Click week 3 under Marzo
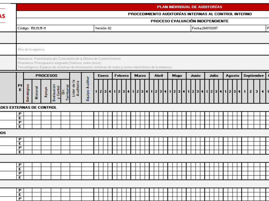The image size is (269, 201). [142, 91]
